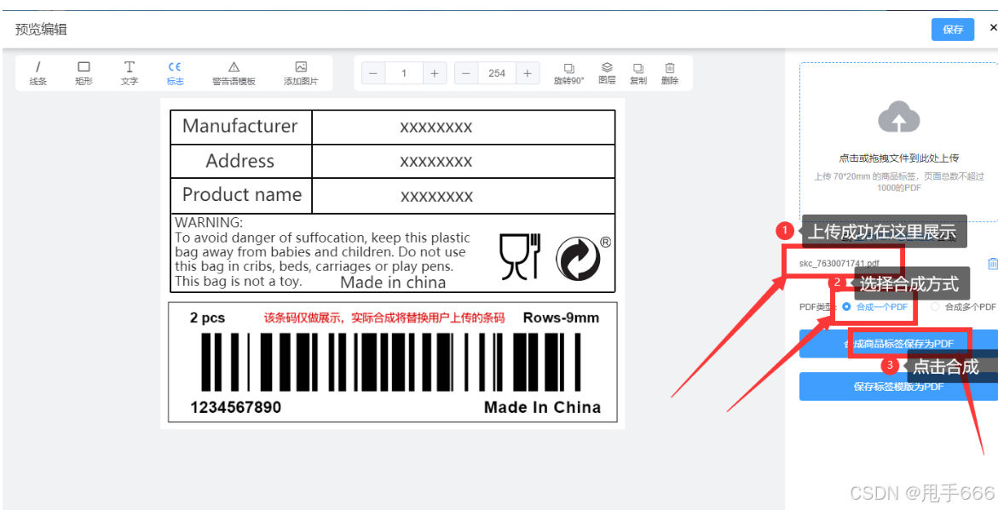Click the Made in china text in warning box

point(394,282)
